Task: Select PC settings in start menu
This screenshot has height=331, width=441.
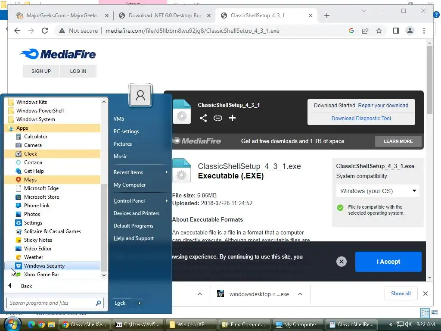Action: [126, 131]
